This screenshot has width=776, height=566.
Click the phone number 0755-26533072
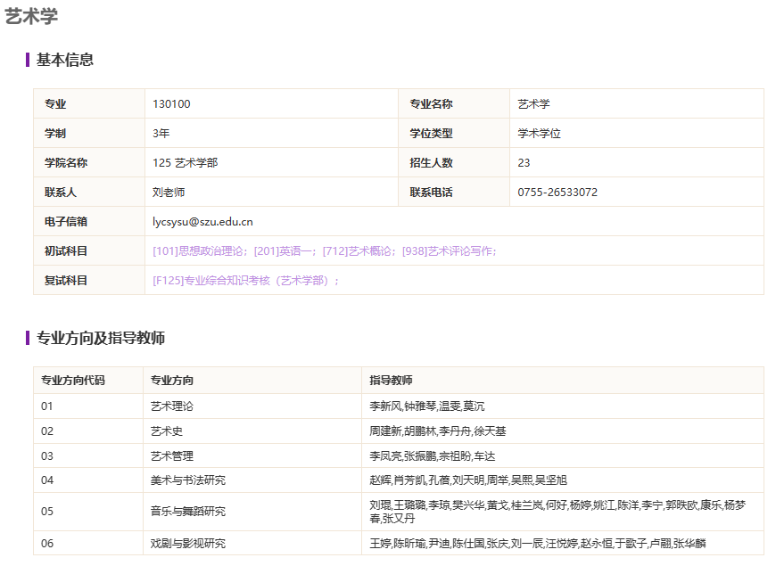click(557, 193)
